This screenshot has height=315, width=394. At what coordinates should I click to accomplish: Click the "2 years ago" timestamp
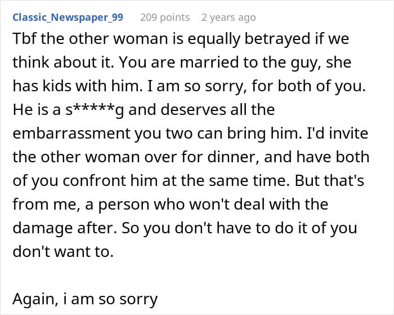(228, 17)
